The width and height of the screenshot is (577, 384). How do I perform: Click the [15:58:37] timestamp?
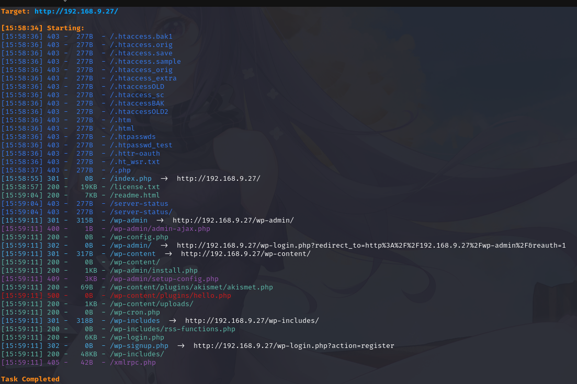pyautogui.click(x=22, y=170)
